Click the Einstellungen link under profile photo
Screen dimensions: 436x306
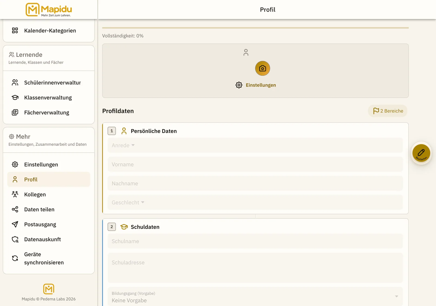pyautogui.click(x=256, y=85)
